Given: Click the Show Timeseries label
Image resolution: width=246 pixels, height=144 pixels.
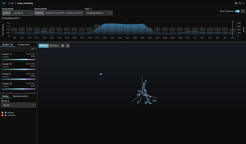Looking at the screenshot, I should (x=227, y=11).
